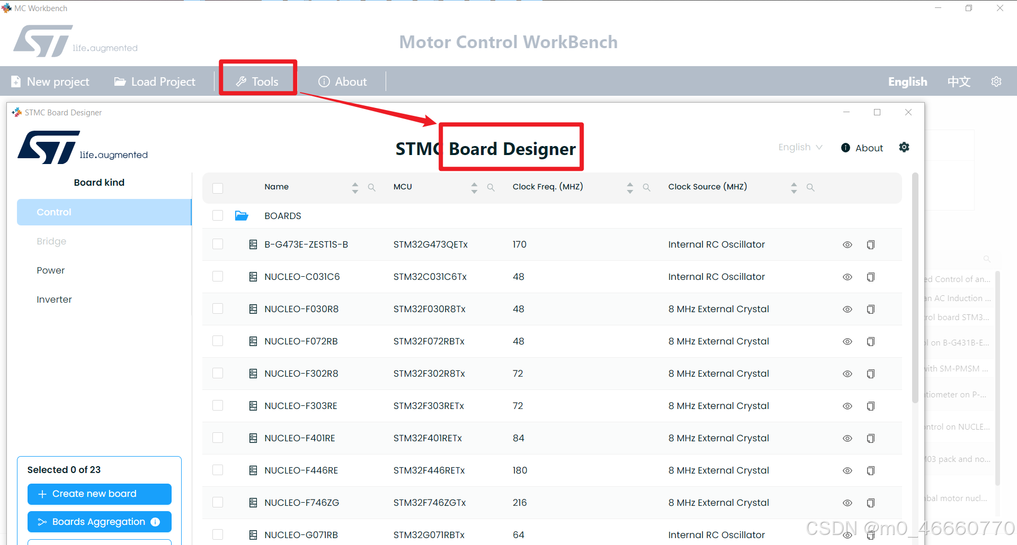The height and width of the screenshot is (545, 1017).
Task: Sort by Name column arrows
Action: pyautogui.click(x=355, y=187)
